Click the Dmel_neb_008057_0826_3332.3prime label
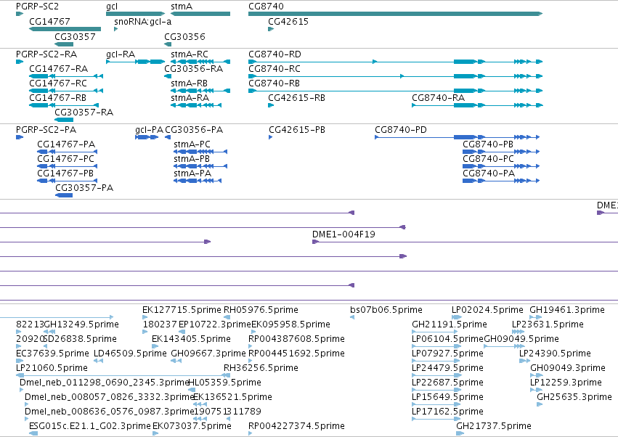Viewport: 618px width, 437px height. [110, 397]
